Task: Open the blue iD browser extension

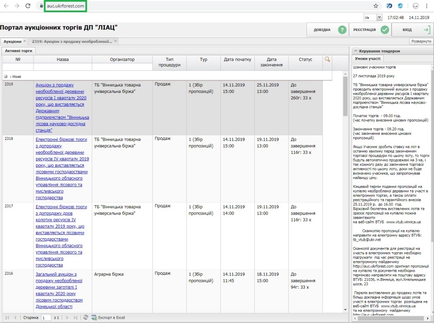Action: point(389,6)
